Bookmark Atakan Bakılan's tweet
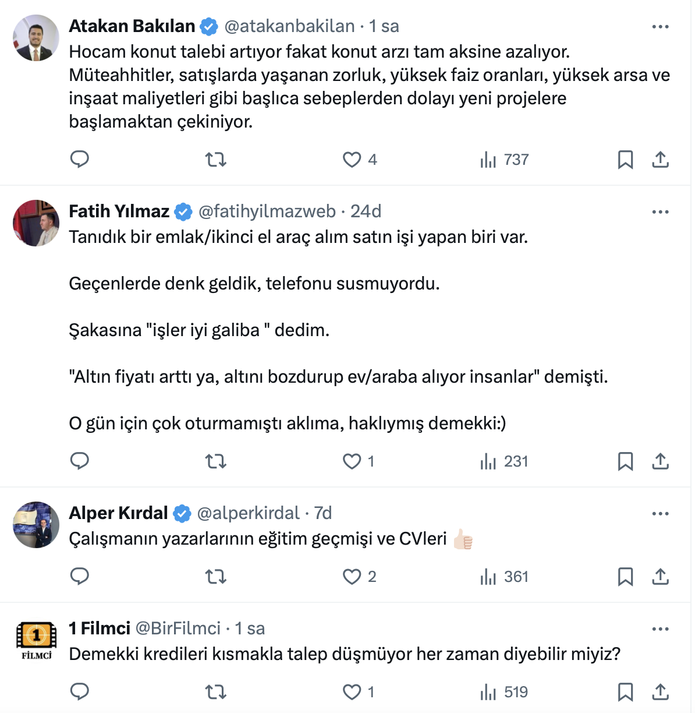This screenshot has width=695, height=713. tap(625, 159)
